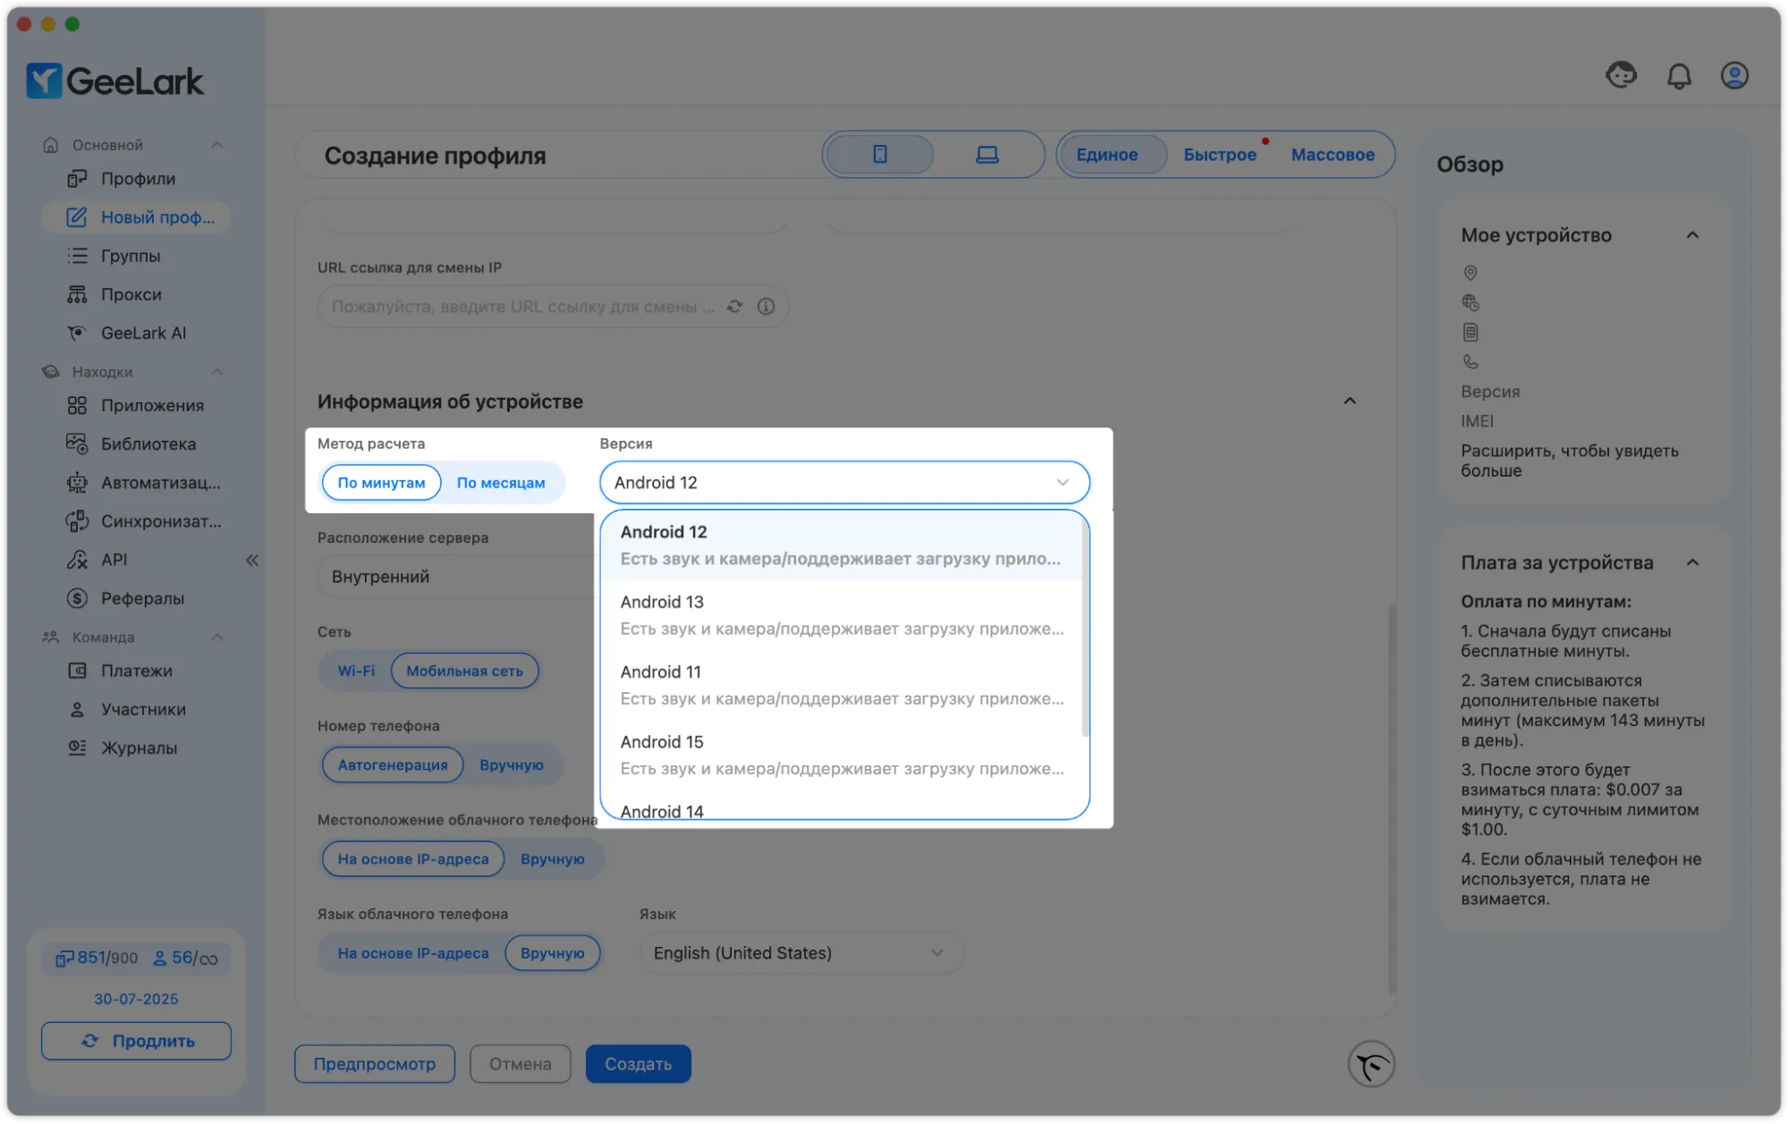This screenshot has height=1124, width=1788.
Task: Switch to the Быстрое creation tab
Action: pos(1219,155)
